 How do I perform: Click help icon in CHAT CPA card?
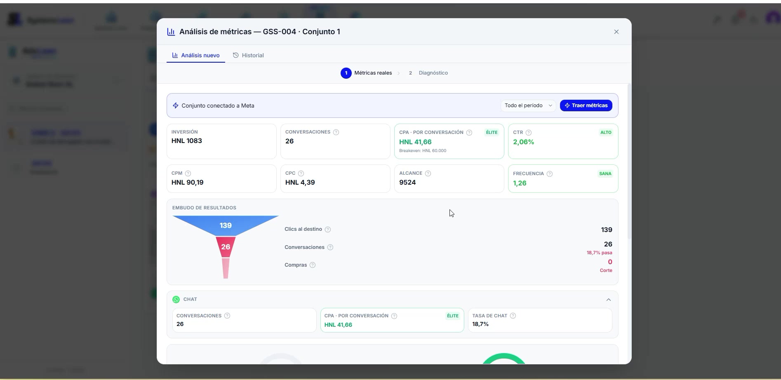click(x=394, y=316)
